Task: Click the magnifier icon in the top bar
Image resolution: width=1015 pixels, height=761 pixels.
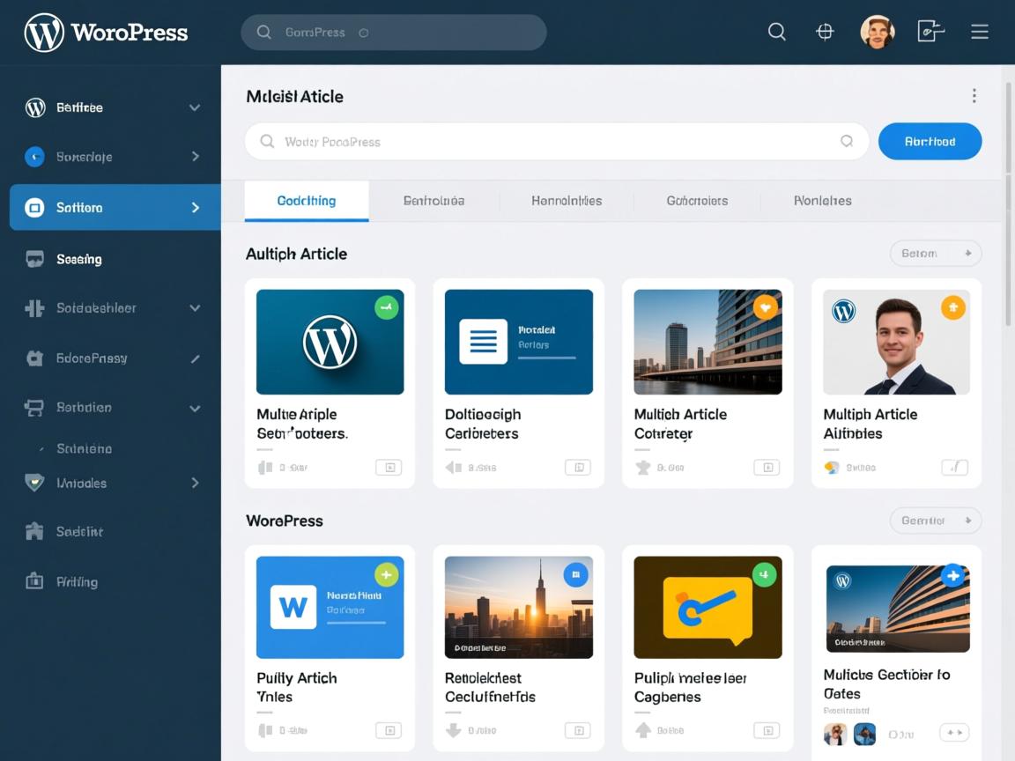Action: pos(776,33)
